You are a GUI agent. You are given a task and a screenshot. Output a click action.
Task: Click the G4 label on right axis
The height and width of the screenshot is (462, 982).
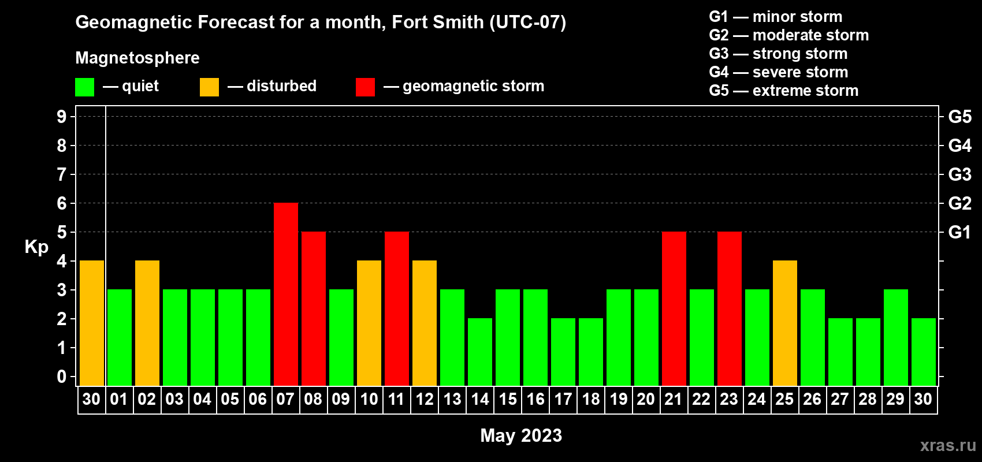(x=960, y=146)
